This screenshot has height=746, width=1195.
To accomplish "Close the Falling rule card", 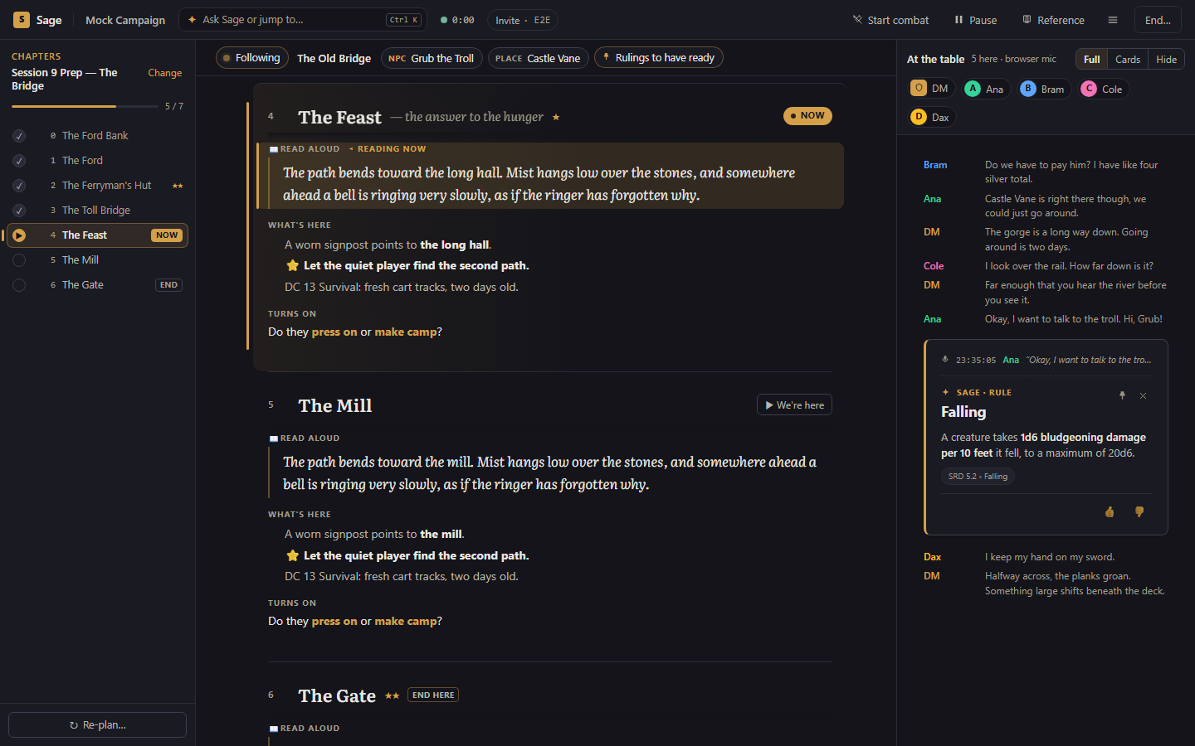I will click(1143, 395).
